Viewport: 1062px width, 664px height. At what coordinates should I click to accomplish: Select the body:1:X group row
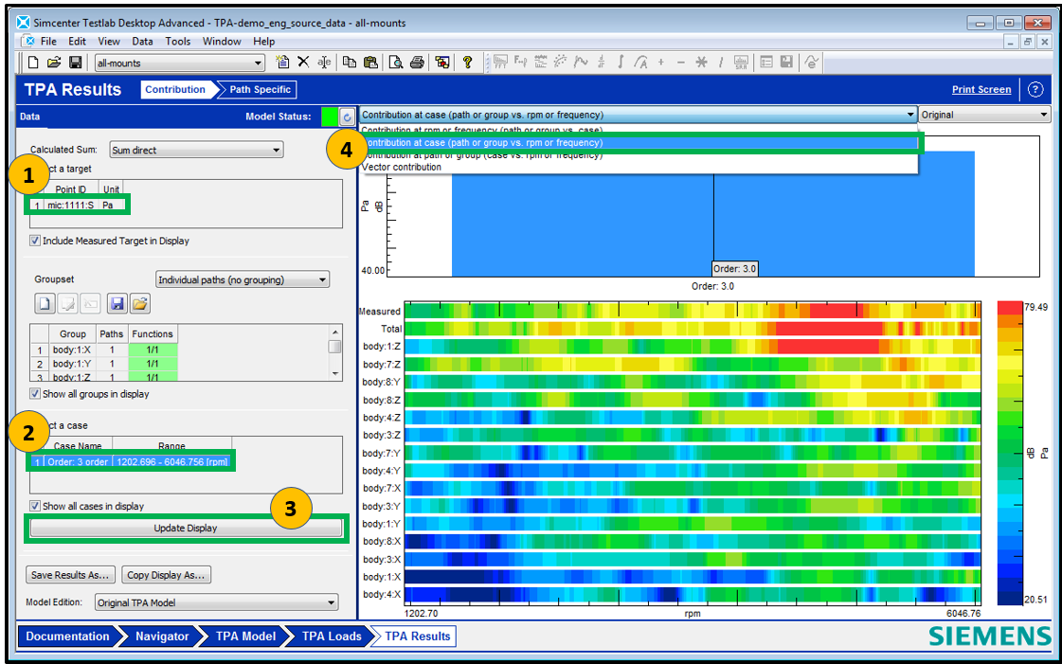(x=103, y=350)
